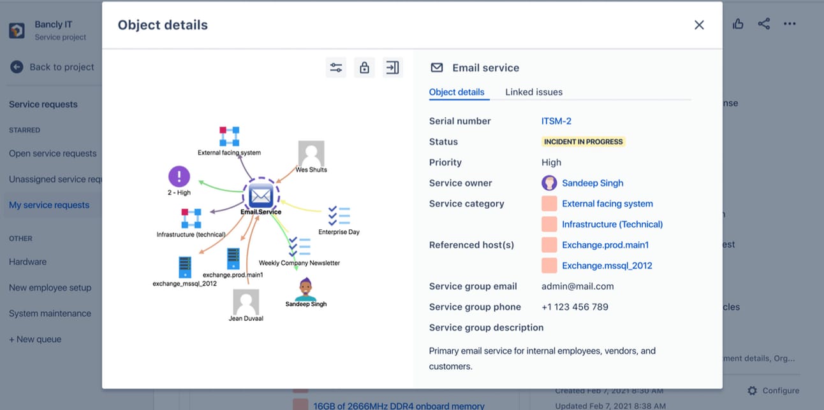This screenshot has height=410, width=824.
Task: Click the Configure button text
Action: [781, 390]
